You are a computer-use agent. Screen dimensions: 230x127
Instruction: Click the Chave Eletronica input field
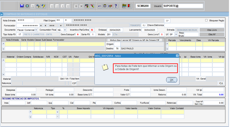coord(194,25)
